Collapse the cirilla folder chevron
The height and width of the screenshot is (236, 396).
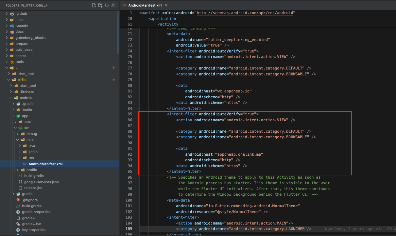9,80
